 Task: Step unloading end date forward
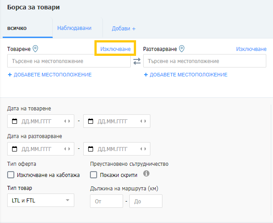(x=145, y=149)
